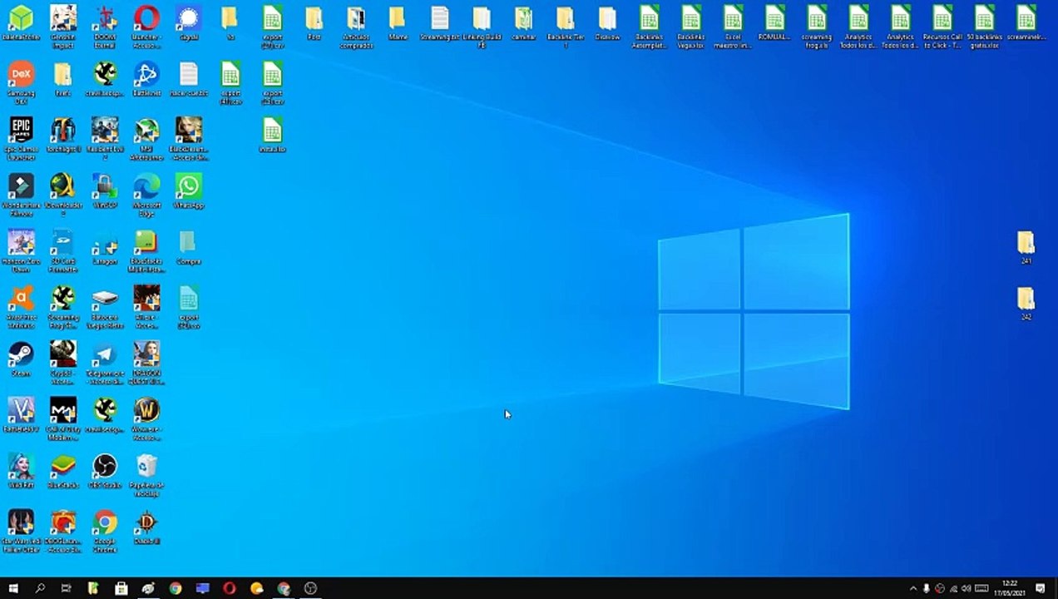1058x599 pixels.
Task: Open the taskbar clock and date
Action: click(x=1010, y=588)
